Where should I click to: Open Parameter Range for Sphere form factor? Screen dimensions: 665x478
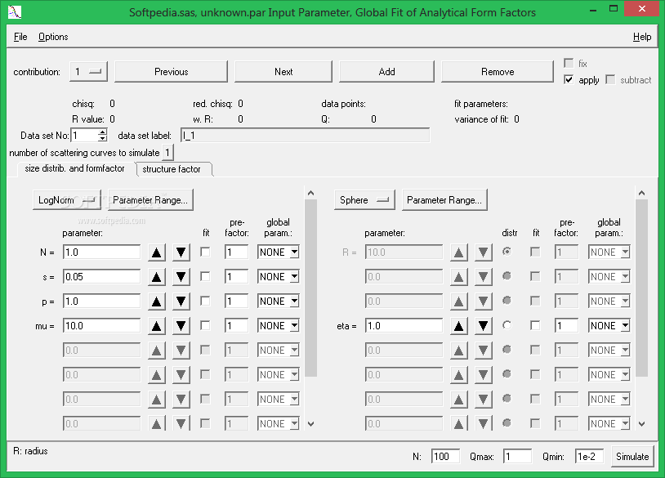444,199
